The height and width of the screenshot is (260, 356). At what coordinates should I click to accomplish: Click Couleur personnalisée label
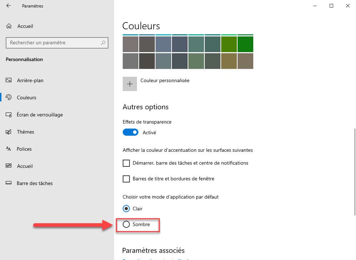165,80
